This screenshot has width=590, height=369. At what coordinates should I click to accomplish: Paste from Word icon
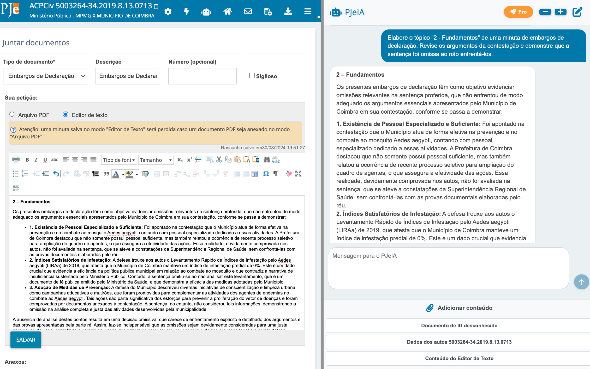tap(256, 159)
